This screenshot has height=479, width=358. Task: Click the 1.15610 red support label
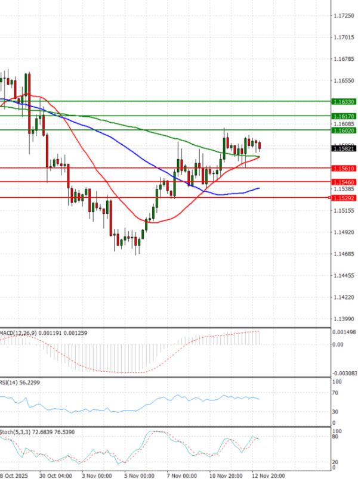(x=344, y=169)
